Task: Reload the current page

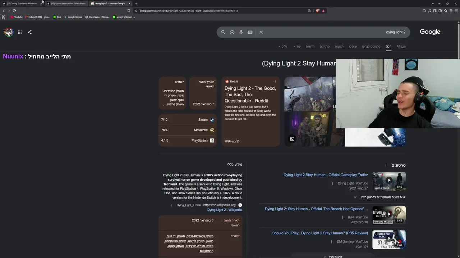Action: 14,11
